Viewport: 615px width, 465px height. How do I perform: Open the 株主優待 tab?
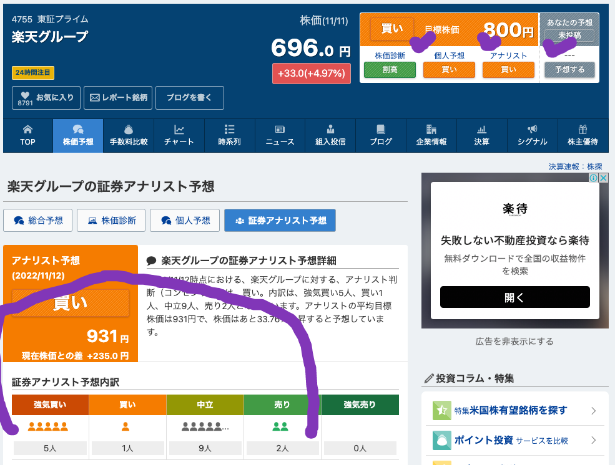[x=583, y=135]
